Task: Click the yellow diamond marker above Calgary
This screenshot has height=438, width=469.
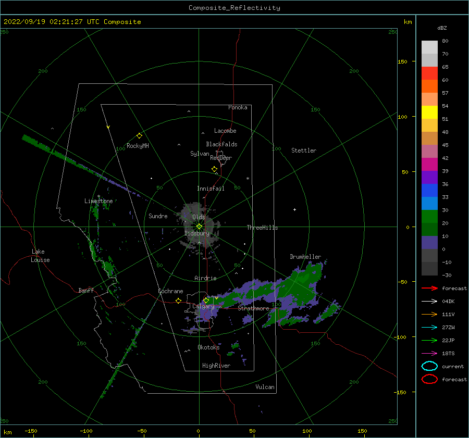Action: (206, 300)
